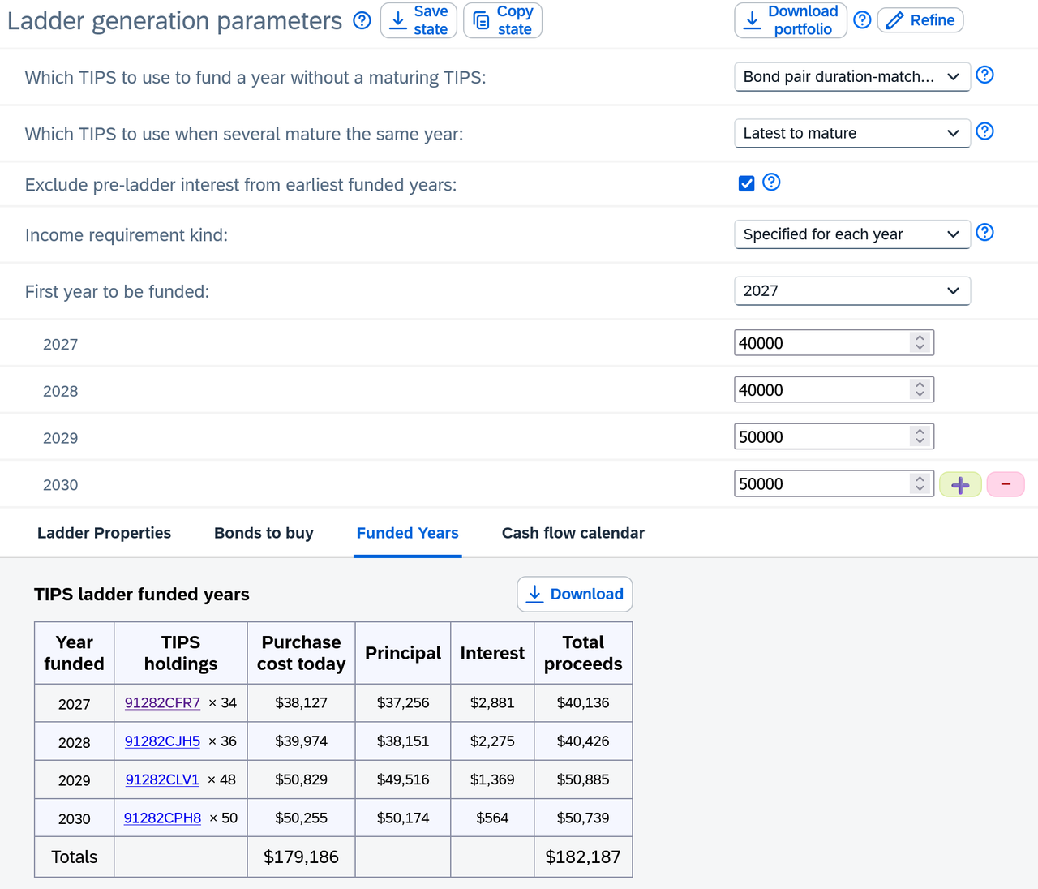
Task: Open the Cash flow calendar tab
Action: tap(573, 533)
